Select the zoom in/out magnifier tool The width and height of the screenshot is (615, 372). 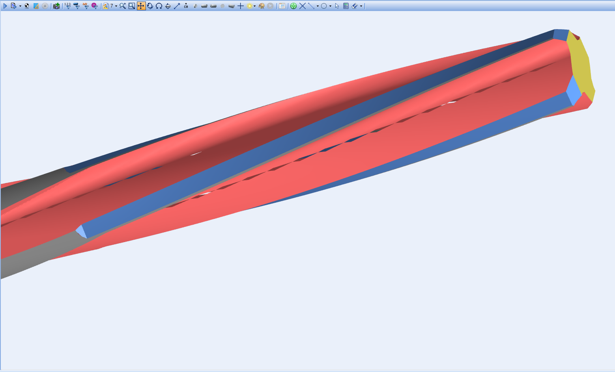(123, 6)
